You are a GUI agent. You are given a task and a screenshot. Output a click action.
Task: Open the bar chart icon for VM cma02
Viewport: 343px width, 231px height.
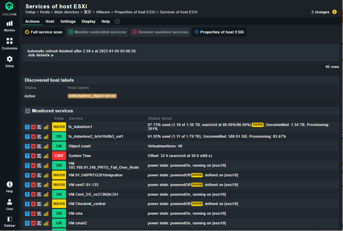coord(46,223)
